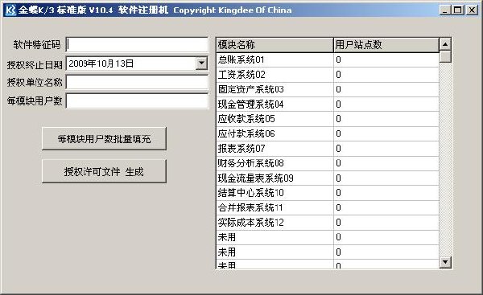Image resolution: width=483 pixels, height=295 pixels.
Task: Click station count cell for 工资系统02
Action: [386, 75]
